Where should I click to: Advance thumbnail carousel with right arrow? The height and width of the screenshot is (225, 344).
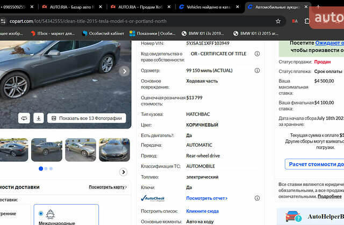pos(123,172)
